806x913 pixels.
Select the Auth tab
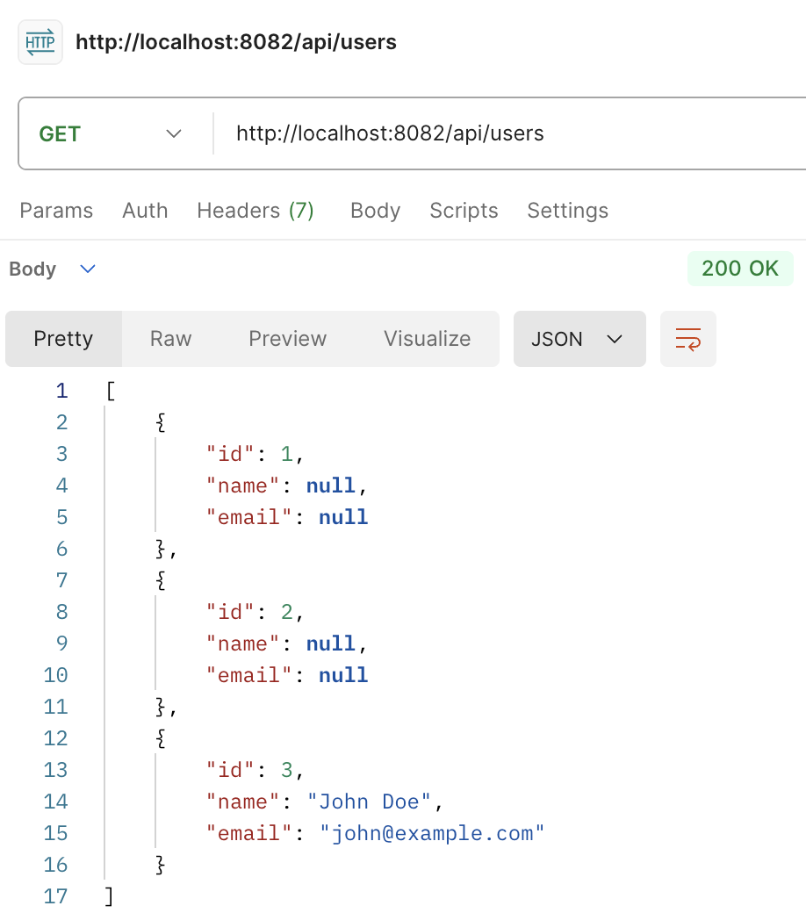145,211
